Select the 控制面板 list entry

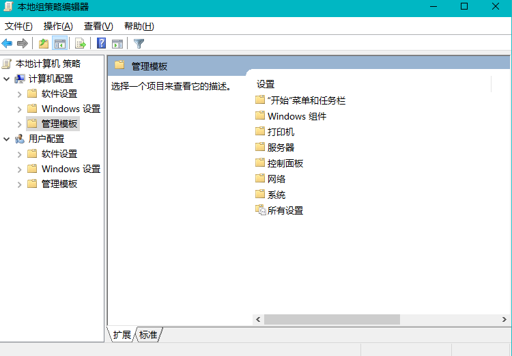[x=285, y=163]
